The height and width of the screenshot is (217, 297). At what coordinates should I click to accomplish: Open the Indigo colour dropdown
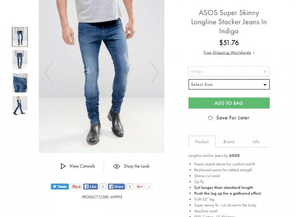229,71
